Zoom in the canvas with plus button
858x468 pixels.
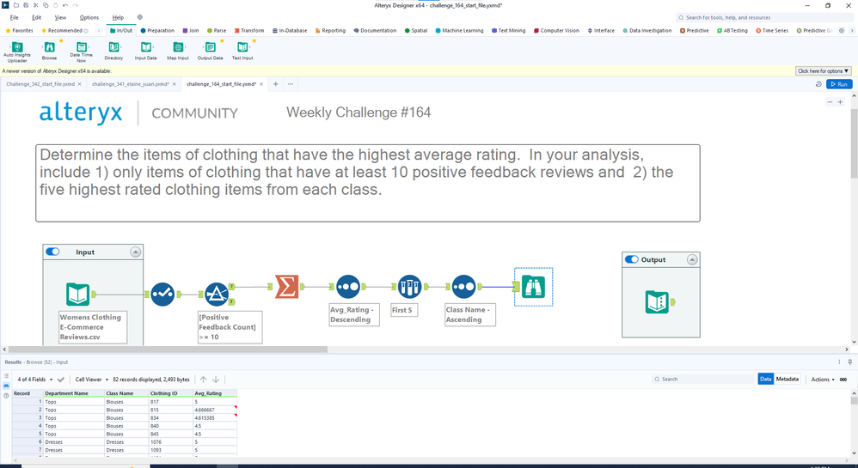click(x=841, y=102)
